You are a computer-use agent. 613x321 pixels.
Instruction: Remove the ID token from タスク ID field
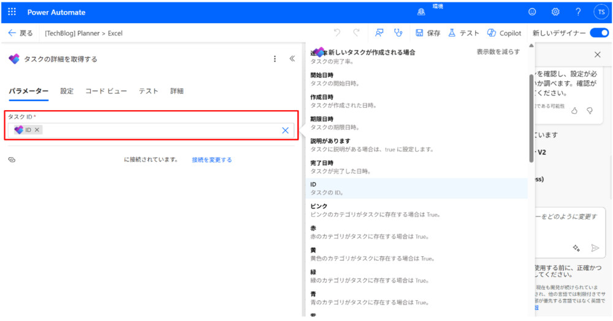click(x=37, y=130)
